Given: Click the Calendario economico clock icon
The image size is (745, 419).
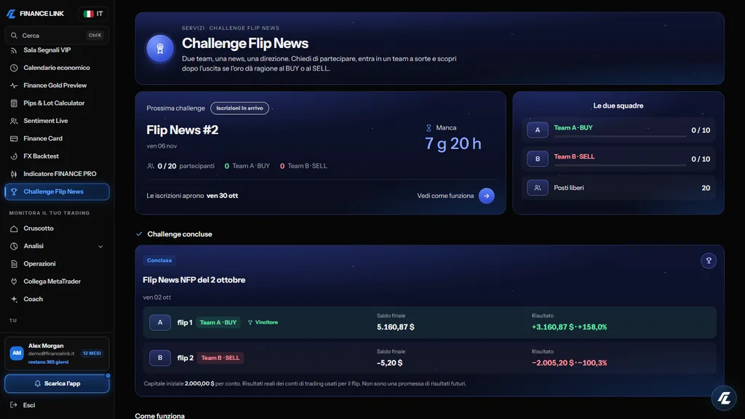Looking at the screenshot, I should pyautogui.click(x=14, y=68).
